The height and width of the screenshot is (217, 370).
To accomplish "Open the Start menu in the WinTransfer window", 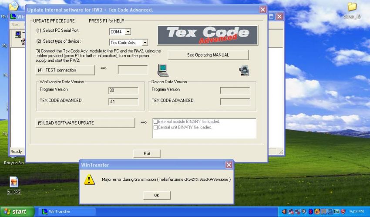I will [x=16, y=24].
